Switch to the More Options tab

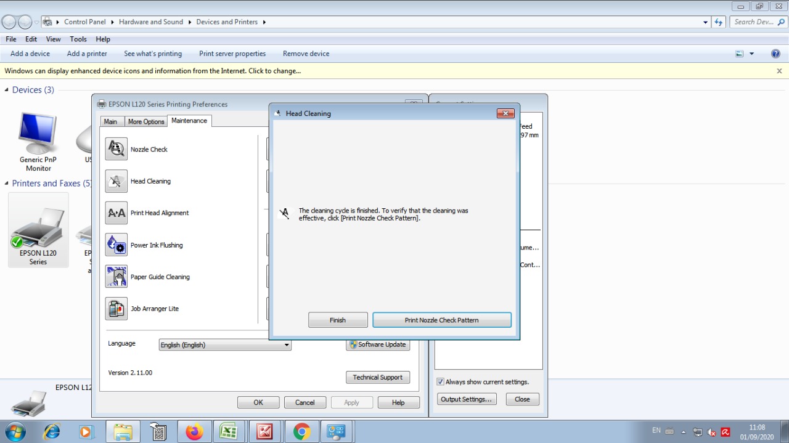(146, 121)
